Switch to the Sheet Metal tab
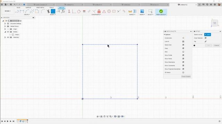This screenshot has height=124, width=222. pos(40,8)
